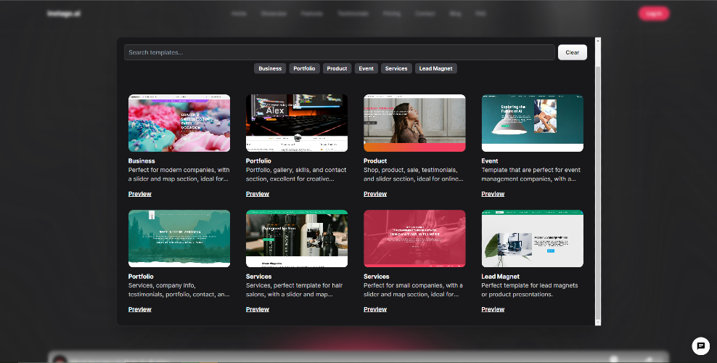Screen dimensions: 717x363
Task: Filter templates by Lead Magnet tag
Action: coord(435,68)
